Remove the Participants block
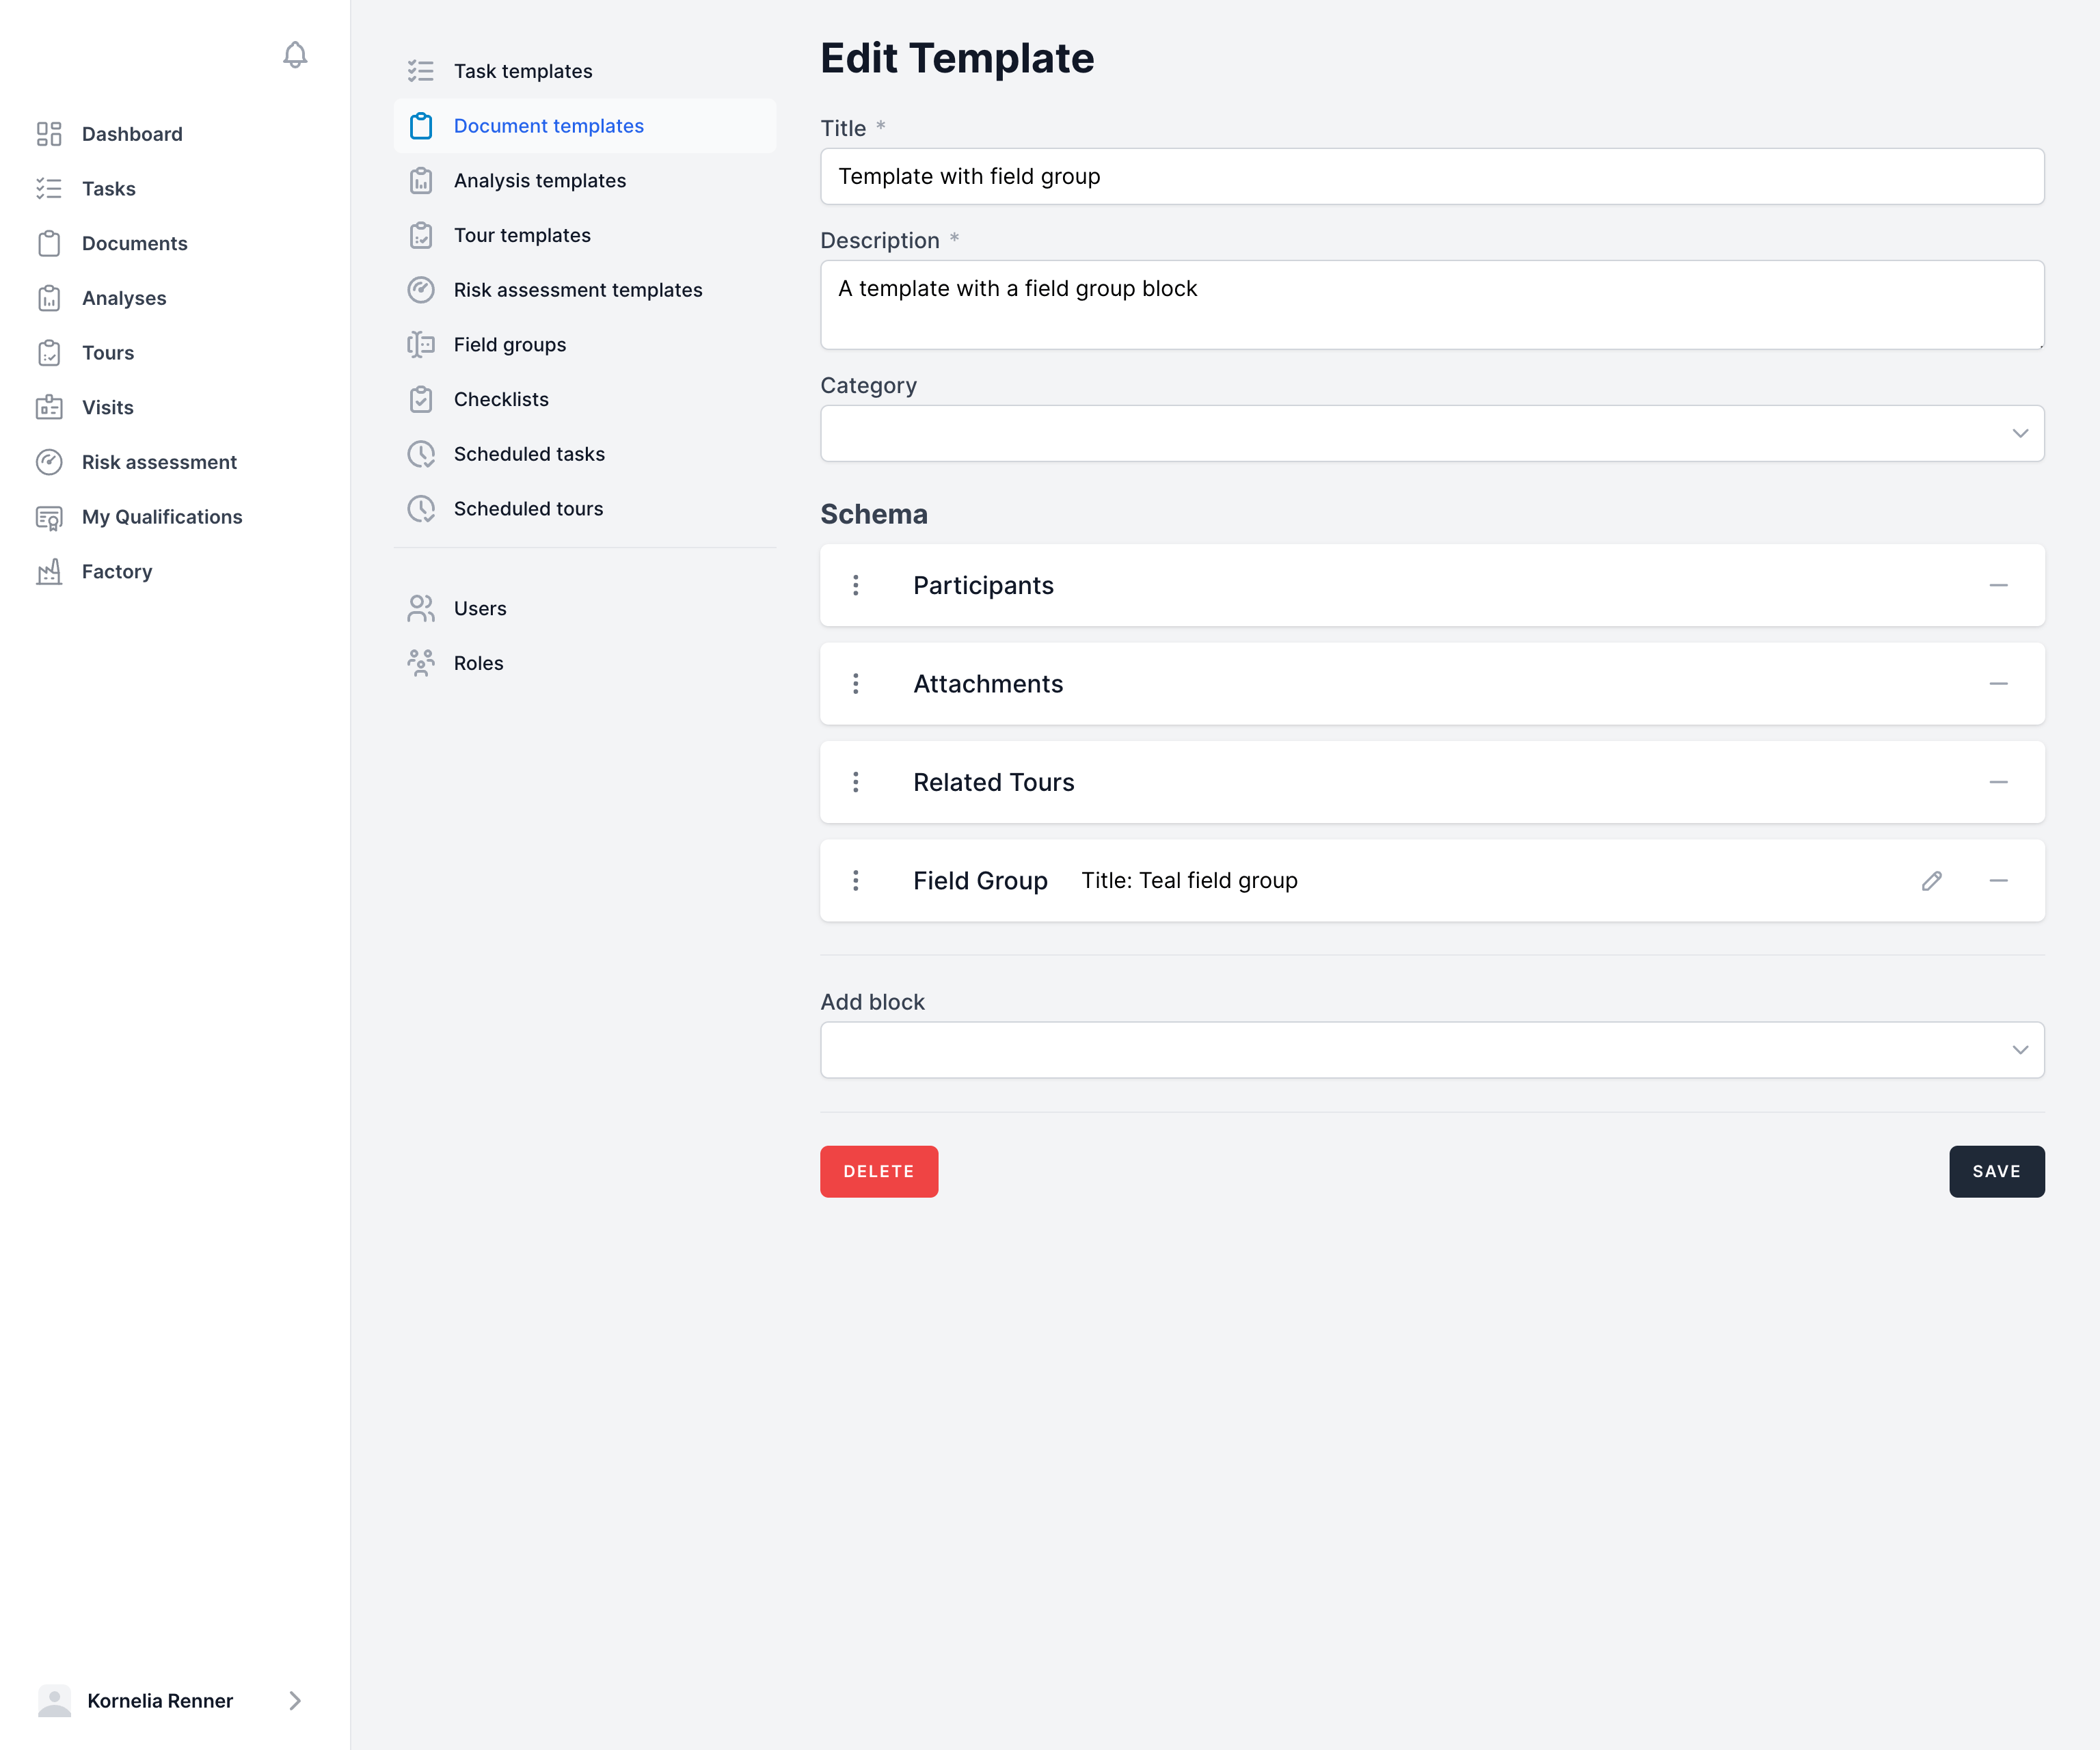The height and width of the screenshot is (1750, 2100). click(x=1998, y=585)
